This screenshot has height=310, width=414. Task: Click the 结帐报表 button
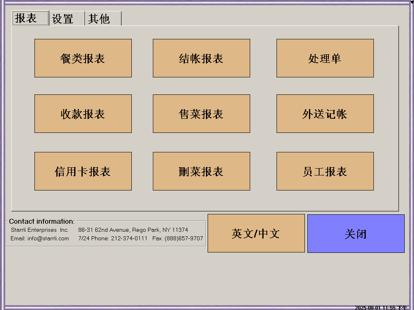point(201,58)
